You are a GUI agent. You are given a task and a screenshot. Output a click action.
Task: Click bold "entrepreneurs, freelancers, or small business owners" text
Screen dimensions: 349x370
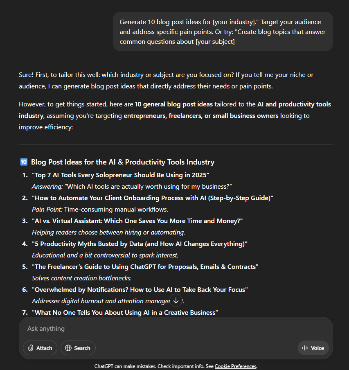pyautogui.click(x=200, y=116)
